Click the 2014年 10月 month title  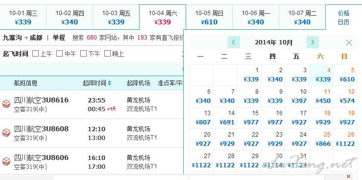[273, 42]
